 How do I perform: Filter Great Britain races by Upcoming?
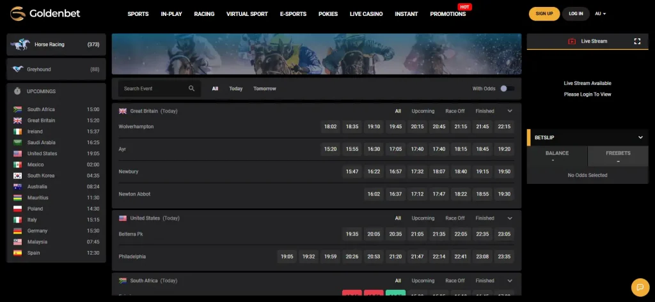point(423,111)
